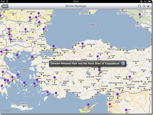Open details arrow for Göreme National Park
153x115 pixels.
(x=123, y=63)
